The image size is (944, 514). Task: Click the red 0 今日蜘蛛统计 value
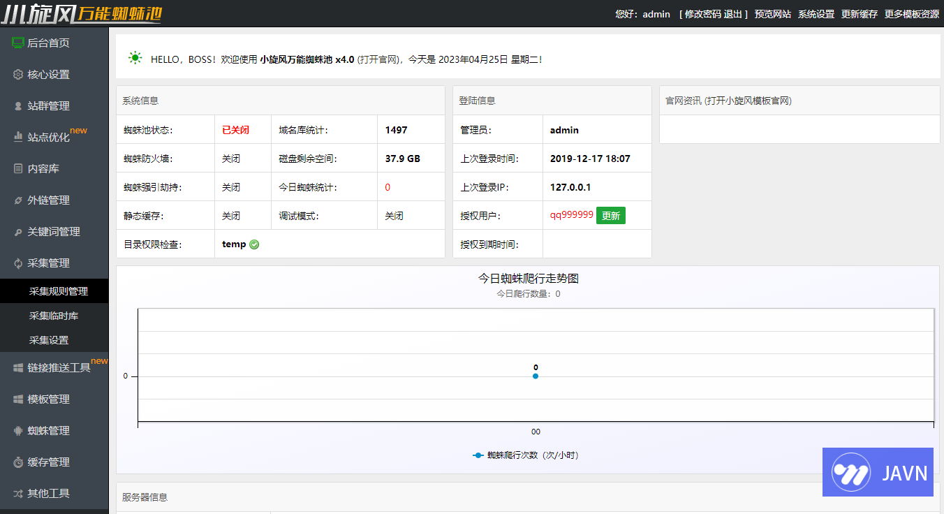(388, 187)
